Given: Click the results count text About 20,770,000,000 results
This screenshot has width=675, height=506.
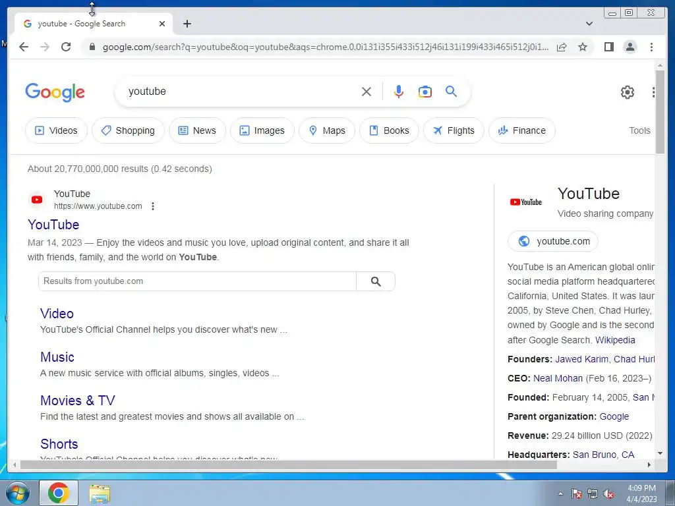Looking at the screenshot, I should 120,169.
